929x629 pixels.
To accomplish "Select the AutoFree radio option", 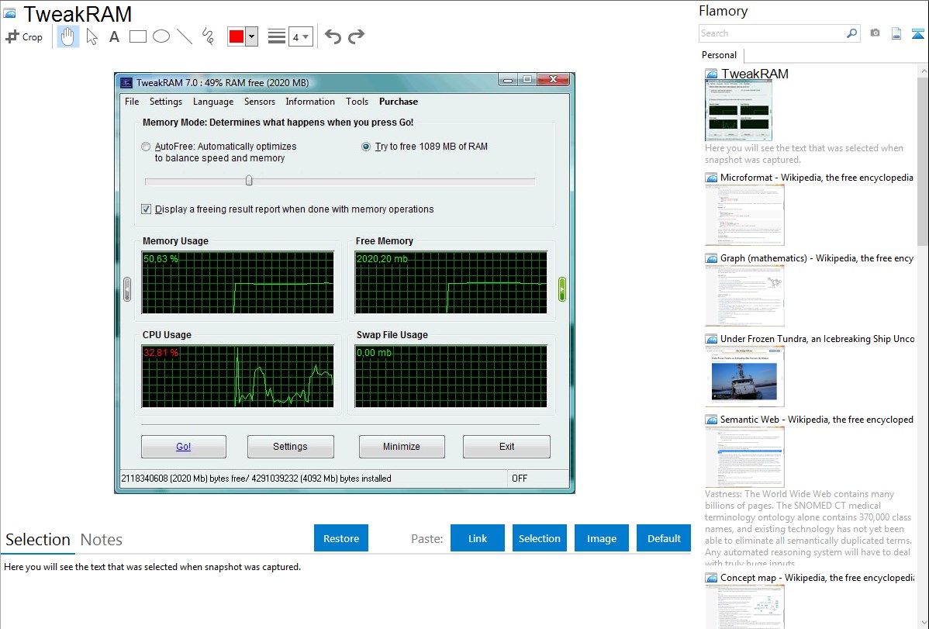I will pos(147,147).
